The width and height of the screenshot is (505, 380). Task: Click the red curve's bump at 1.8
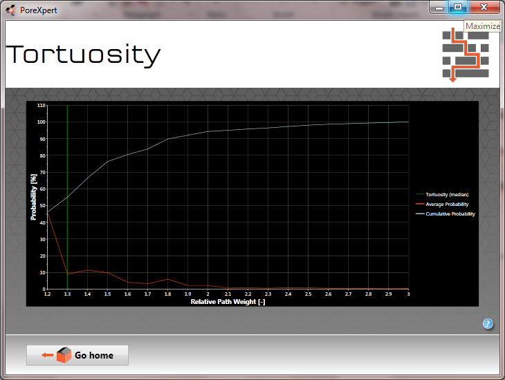[167, 279]
